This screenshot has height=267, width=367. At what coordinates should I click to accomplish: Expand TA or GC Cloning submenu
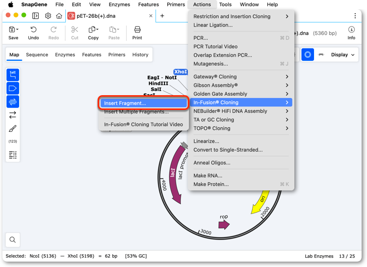(x=241, y=120)
